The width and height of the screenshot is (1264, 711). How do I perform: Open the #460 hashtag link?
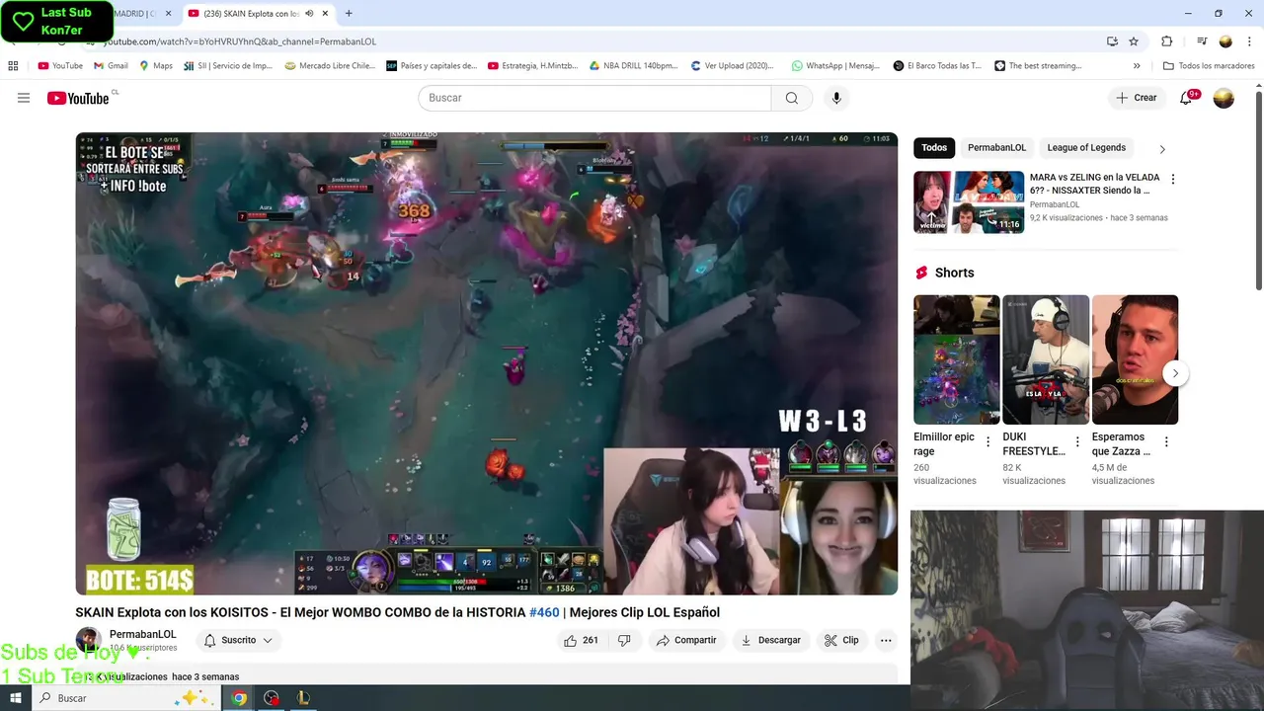point(544,612)
